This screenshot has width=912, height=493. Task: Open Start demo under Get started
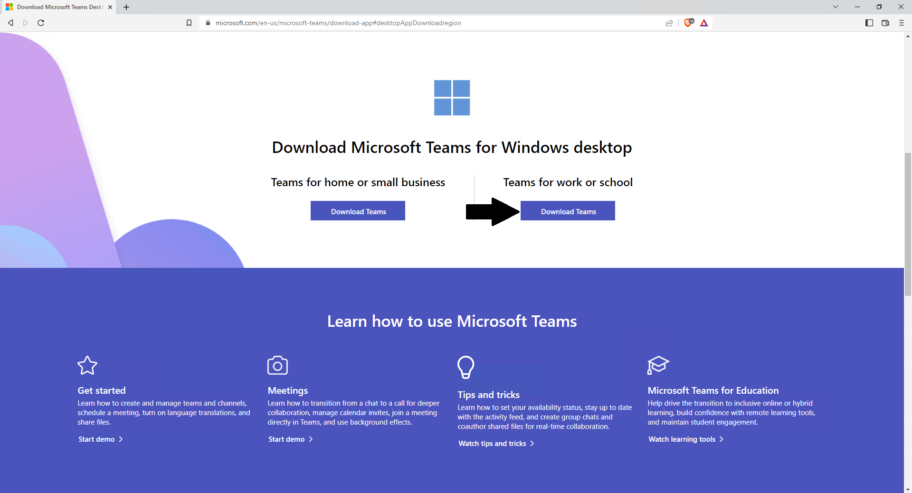[101, 439]
